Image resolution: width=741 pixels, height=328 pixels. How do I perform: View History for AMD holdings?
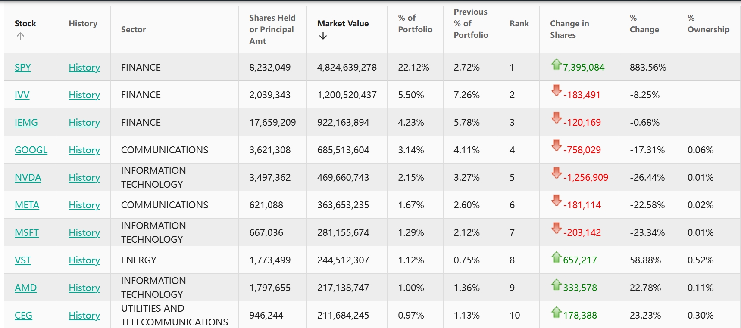click(84, 288)
